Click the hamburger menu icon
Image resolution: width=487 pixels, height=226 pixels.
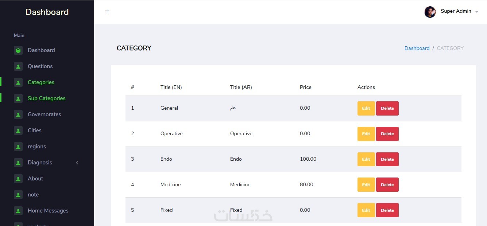[x=107, y=12]
